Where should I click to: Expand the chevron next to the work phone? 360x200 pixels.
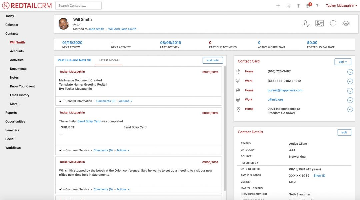point(350,81)
